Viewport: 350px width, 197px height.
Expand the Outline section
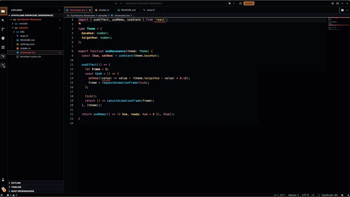coord(36,183)
